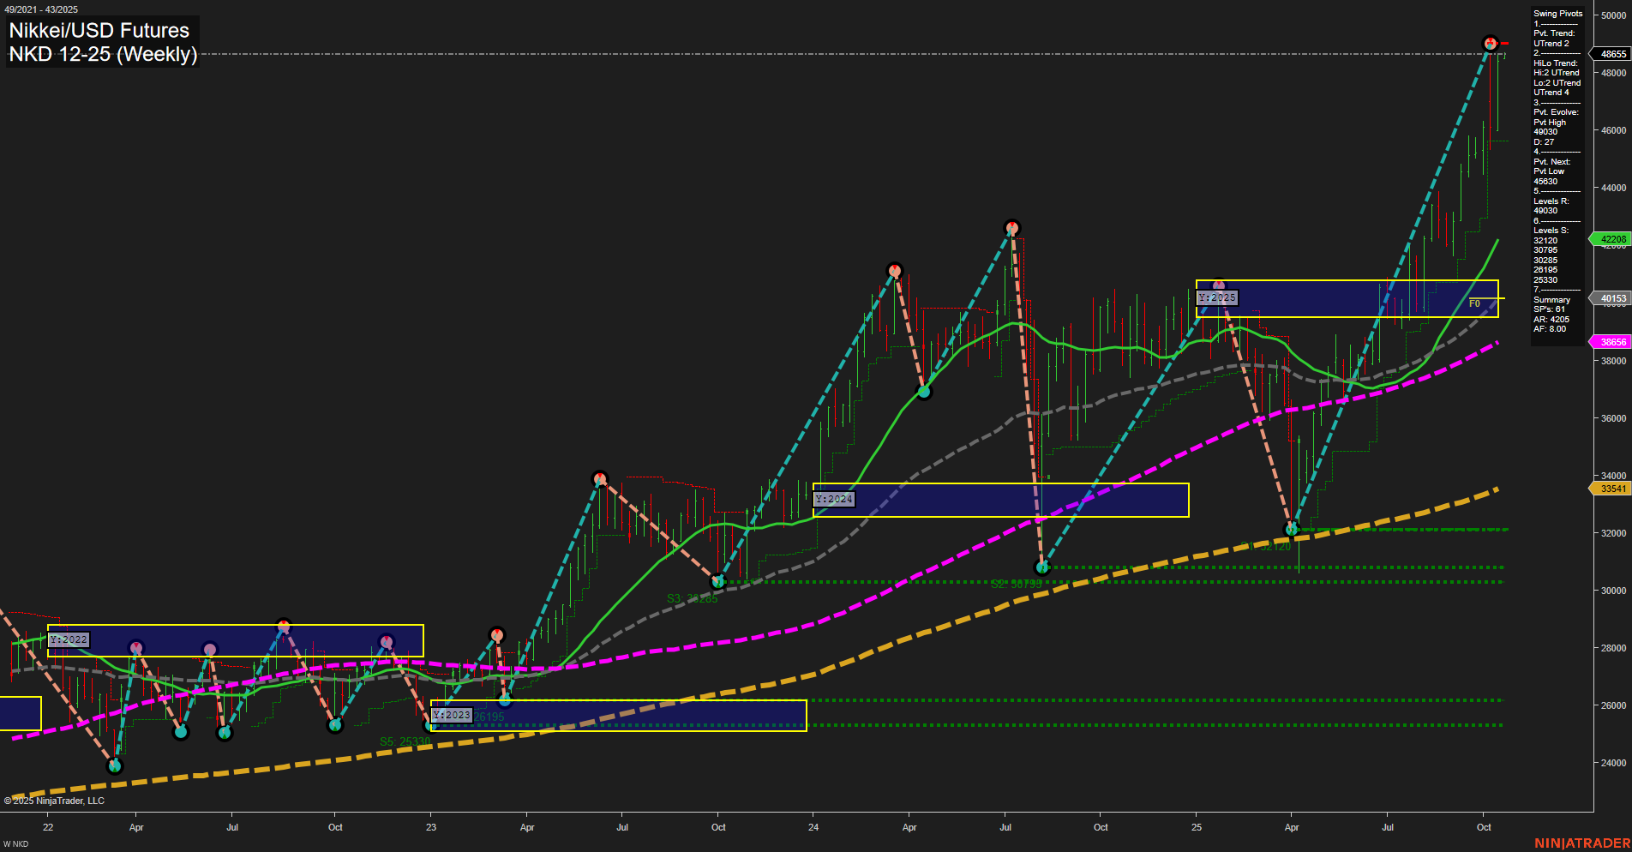Click the NKD 12-25 (Weekly) chart title
Image resolution: width=1632 pixels, height=852 pixels.
click(103, 54)
